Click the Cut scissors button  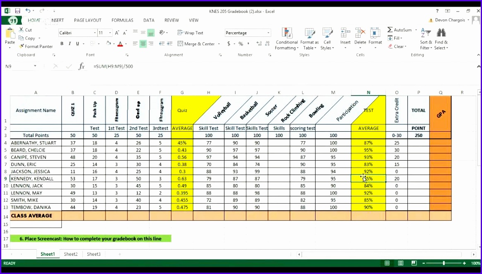point(25,30)
